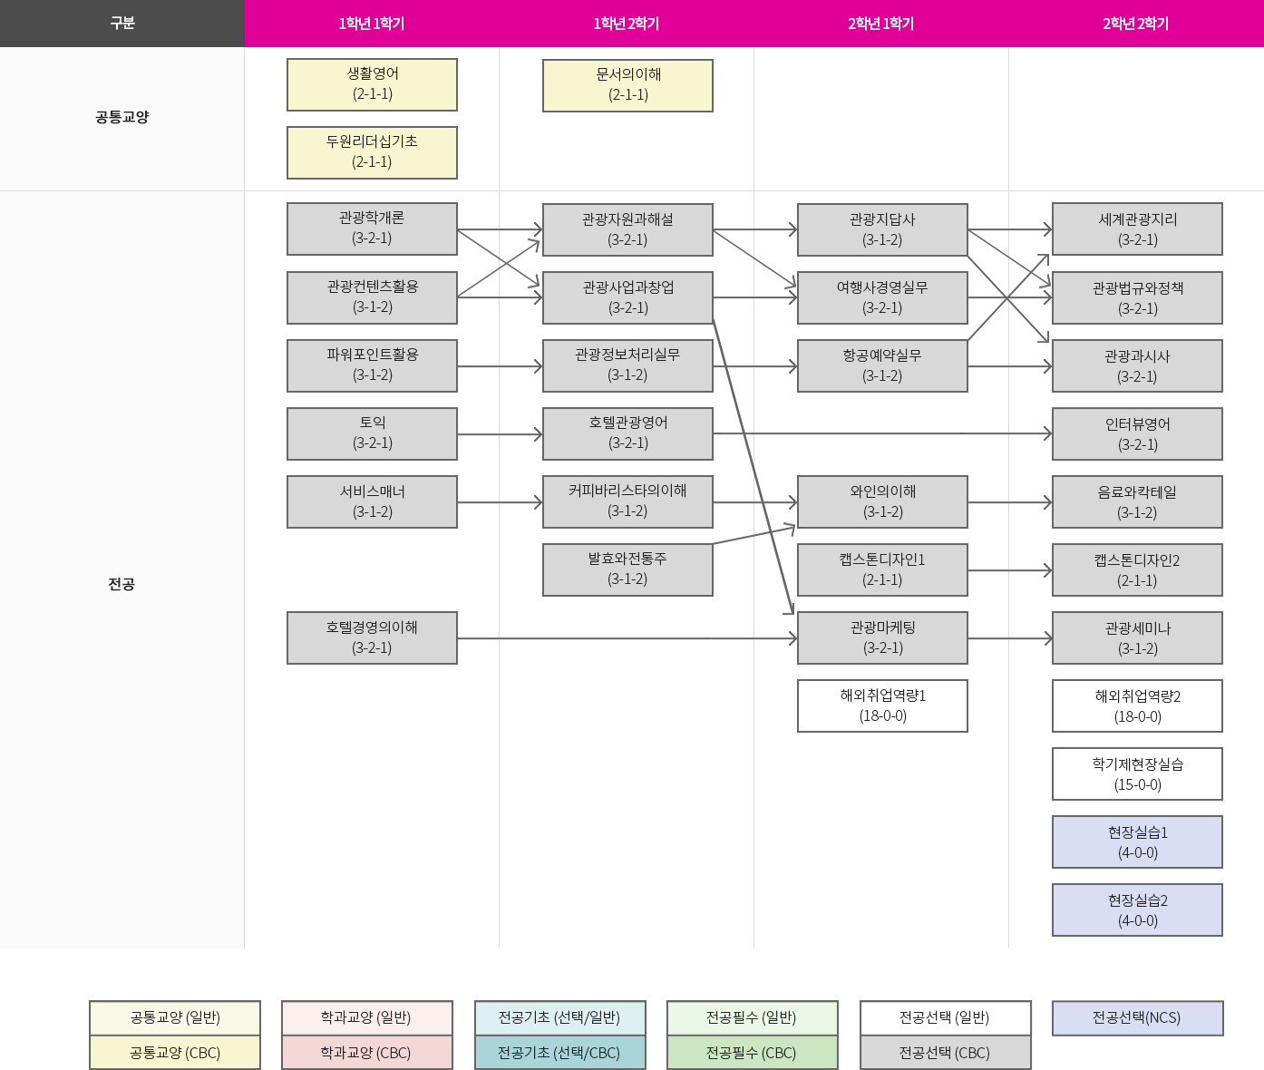The width and height of the screenshot is (1264, 1070).
Task: Click the 발효와전통주 course box
Action: coord(627,569)
